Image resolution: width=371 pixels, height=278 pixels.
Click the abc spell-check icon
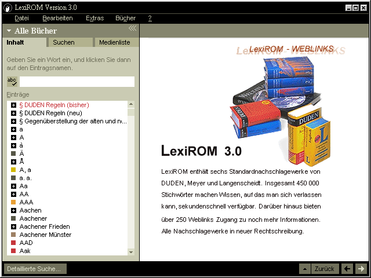12,82
